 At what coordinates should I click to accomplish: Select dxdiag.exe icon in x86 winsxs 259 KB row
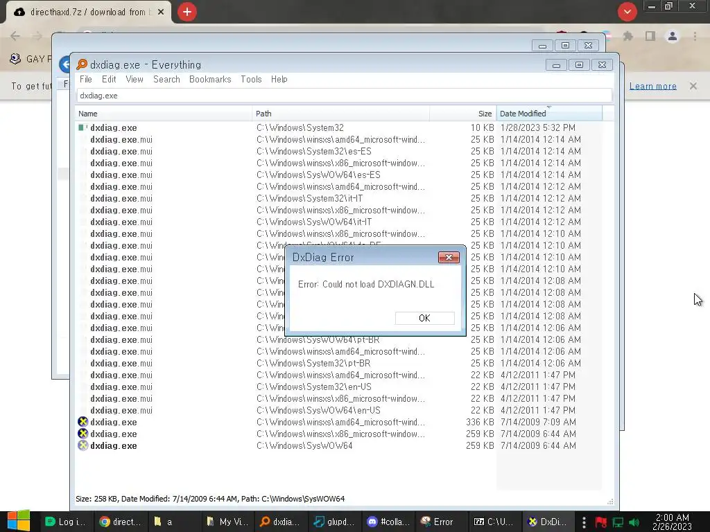click(83, 434)
